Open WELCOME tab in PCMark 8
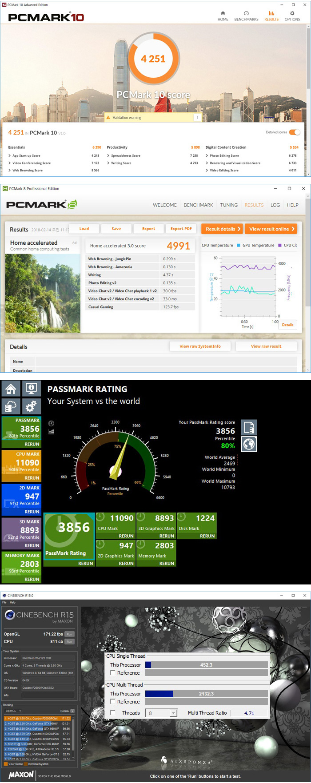The width and height of the screenshot is (311, 783). point(165,205)
